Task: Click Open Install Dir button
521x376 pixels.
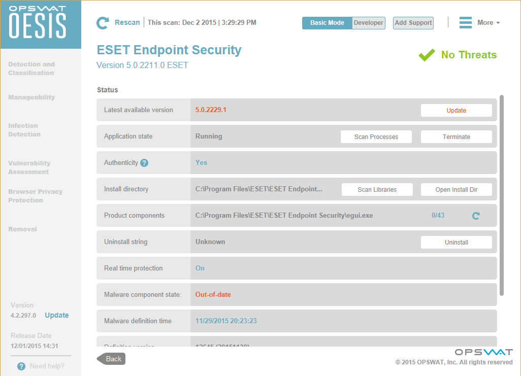Action: 456,190
